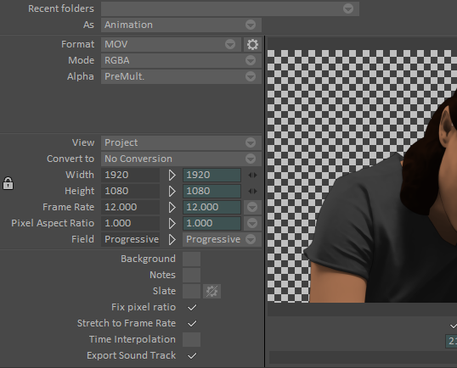Click the export Height 1080 field
The height and width of the screenshot is (368, 457).
[212, 191]
